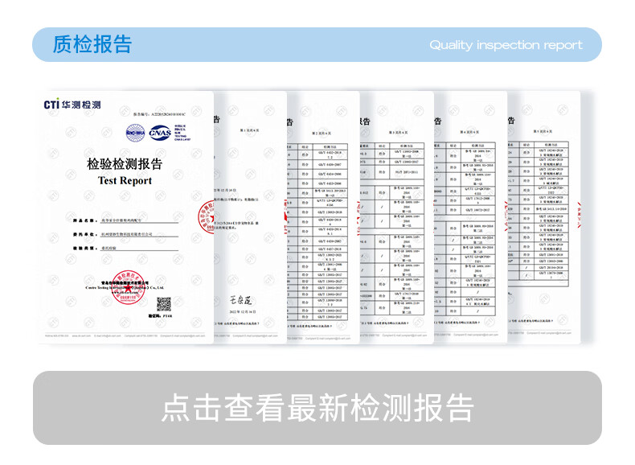Viewport: 635px width, 465px height.
Task: Click the ilac-MRA round logo
Action: pyautogui.click(x=135, y=133)
